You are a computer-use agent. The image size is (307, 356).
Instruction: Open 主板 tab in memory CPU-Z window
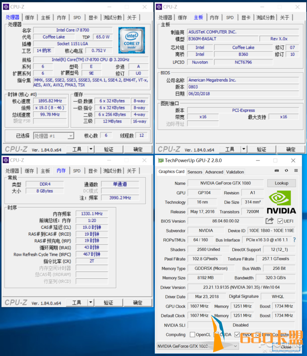(45, 171)
